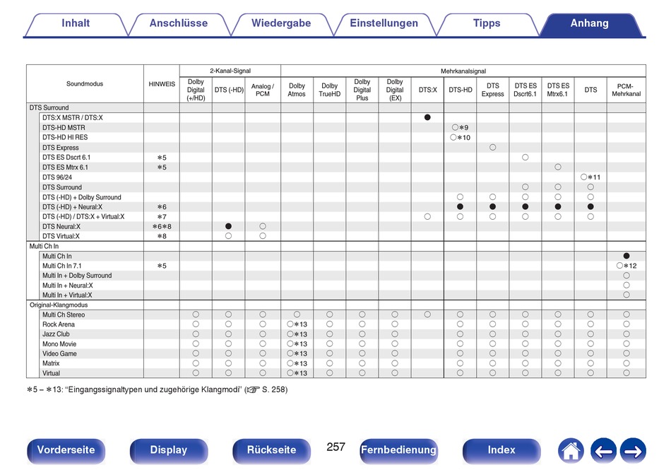671x470 pixels.
Task: Select the Dolby TrueHD column header
Action: (x=330, y=90)
